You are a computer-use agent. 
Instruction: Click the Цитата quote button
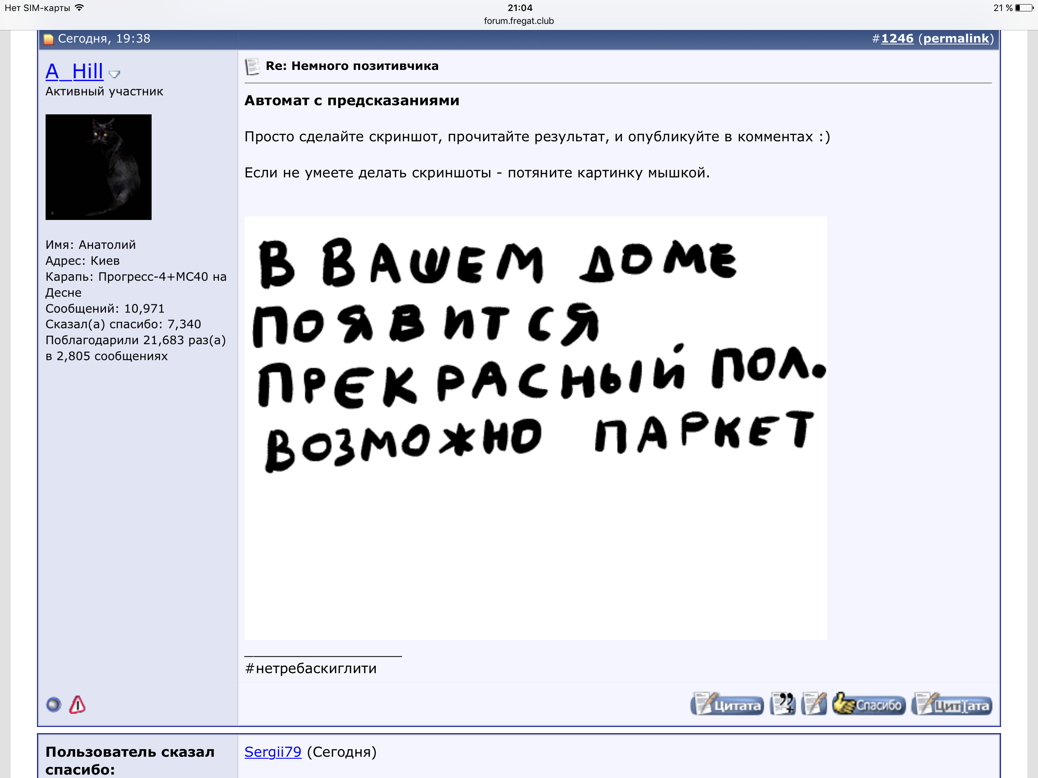pos(726,705)
